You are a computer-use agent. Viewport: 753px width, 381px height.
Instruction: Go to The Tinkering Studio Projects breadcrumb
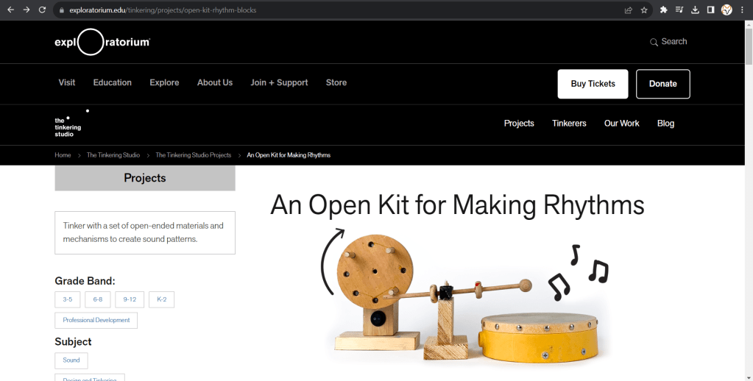coord(194,155)
